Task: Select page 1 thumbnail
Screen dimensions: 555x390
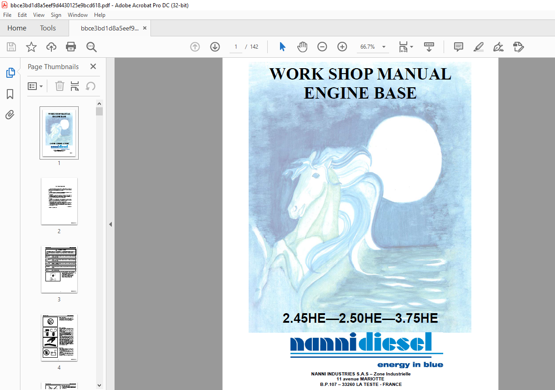Action: pyautogui.click(x=59, y=133)
